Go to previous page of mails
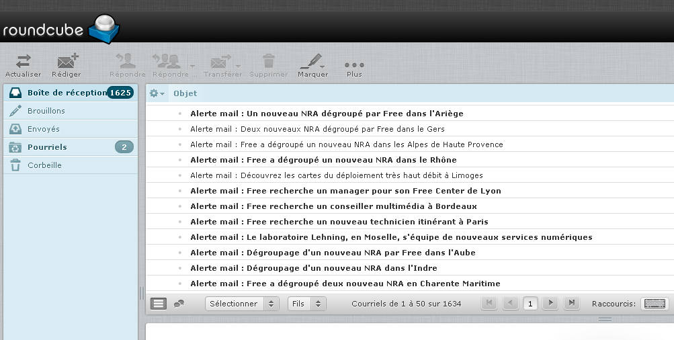The height and width of the screenshot is (340, 674). click(x=510, y=303)
